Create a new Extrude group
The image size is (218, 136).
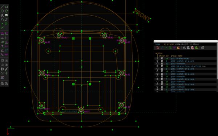(2, 61)
